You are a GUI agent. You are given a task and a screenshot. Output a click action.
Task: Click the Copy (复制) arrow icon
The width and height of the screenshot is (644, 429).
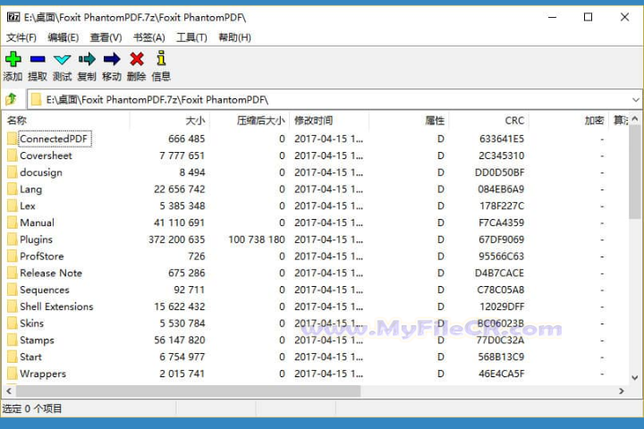point(87,60)
